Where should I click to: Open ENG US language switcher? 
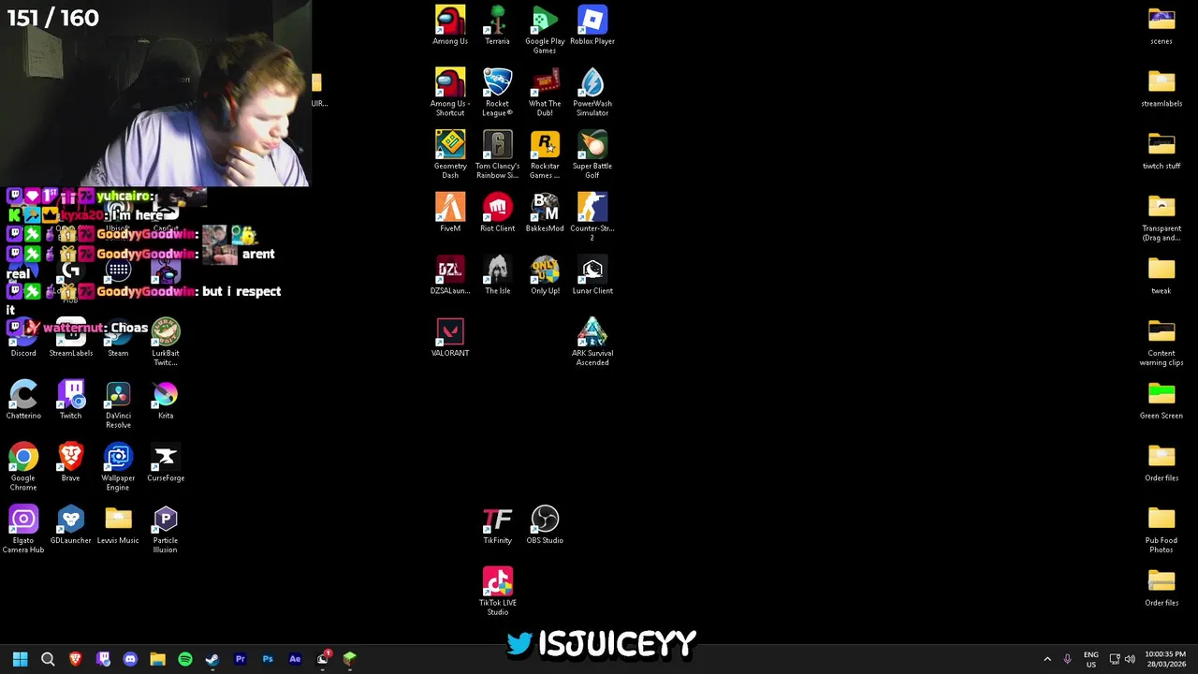pos(1091,659)
